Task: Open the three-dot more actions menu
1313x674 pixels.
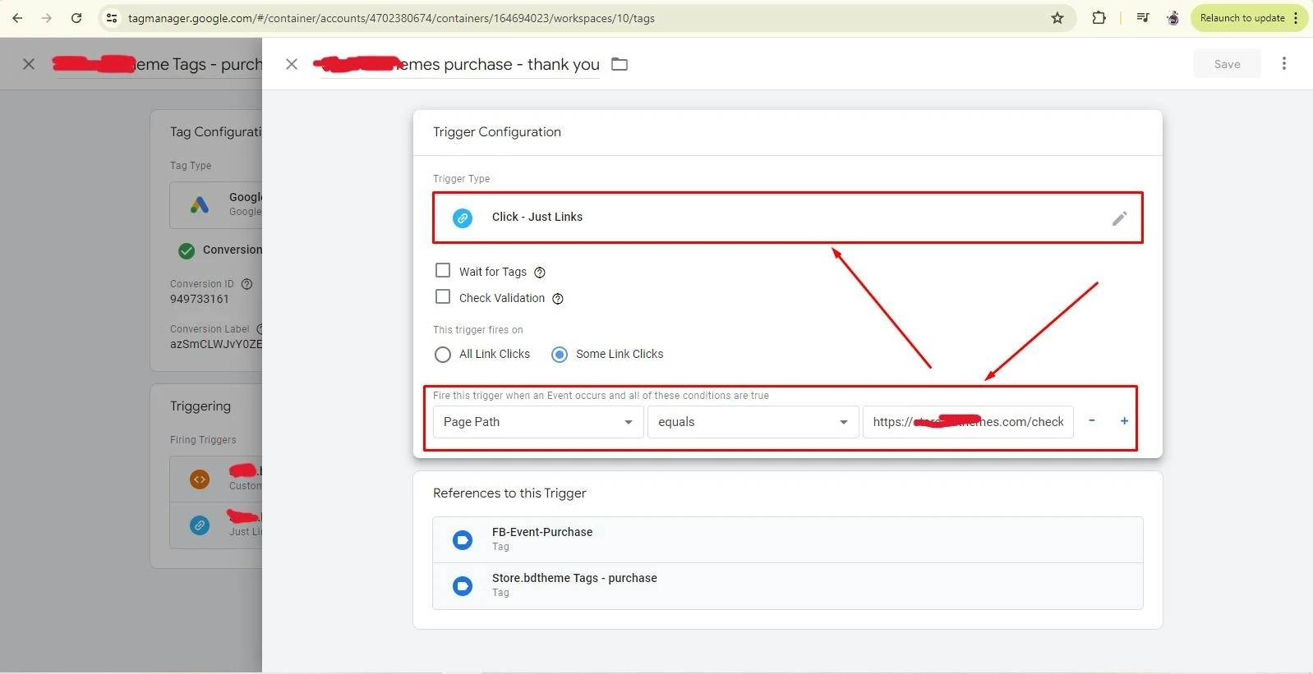Action: click(x=1284, y=63)
